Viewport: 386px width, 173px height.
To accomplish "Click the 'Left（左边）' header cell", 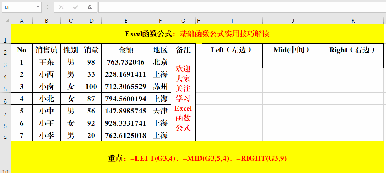I will coord(232,50).
